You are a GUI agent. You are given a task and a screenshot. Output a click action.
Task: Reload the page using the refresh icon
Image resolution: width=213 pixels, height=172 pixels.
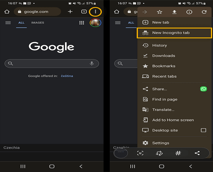[x=204, y=12]
